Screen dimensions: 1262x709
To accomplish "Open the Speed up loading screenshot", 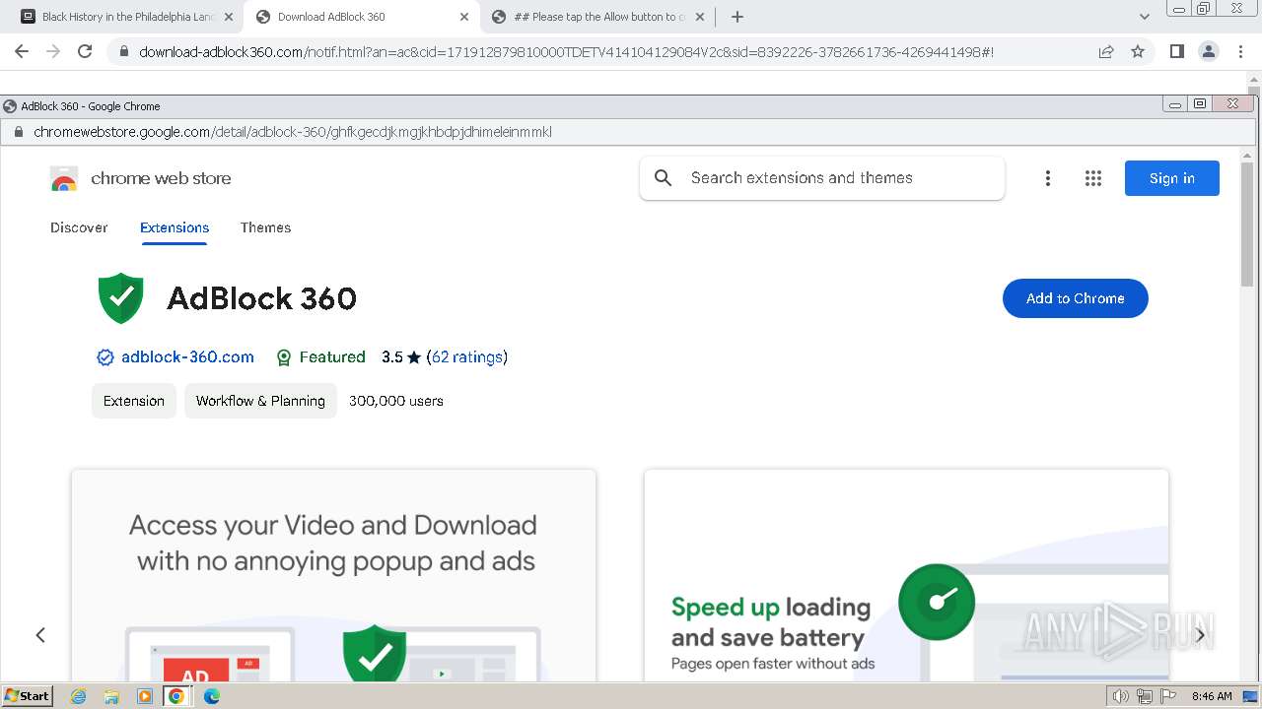I will coord(906,576).
